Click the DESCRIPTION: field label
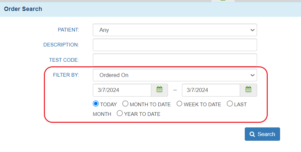 [61, 45]
